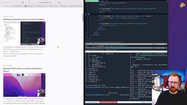Click the 'icons' folder in the terminal tree
The width and height of the screenshot is (187, 105).
(94, 55)
